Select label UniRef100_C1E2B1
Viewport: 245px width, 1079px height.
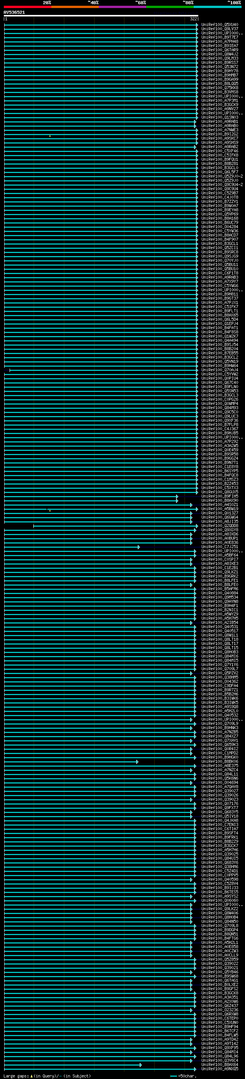(x=220, y=568)
